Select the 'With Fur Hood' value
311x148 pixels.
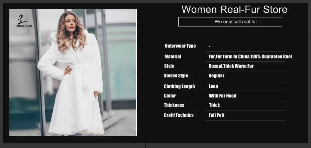click(222, 96)
